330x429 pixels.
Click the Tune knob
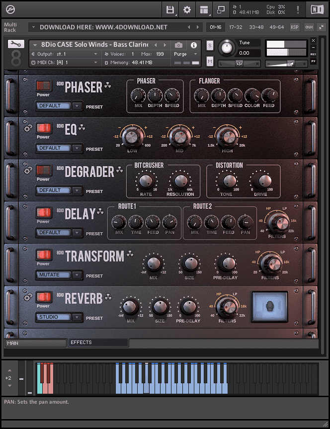[227, 48]
